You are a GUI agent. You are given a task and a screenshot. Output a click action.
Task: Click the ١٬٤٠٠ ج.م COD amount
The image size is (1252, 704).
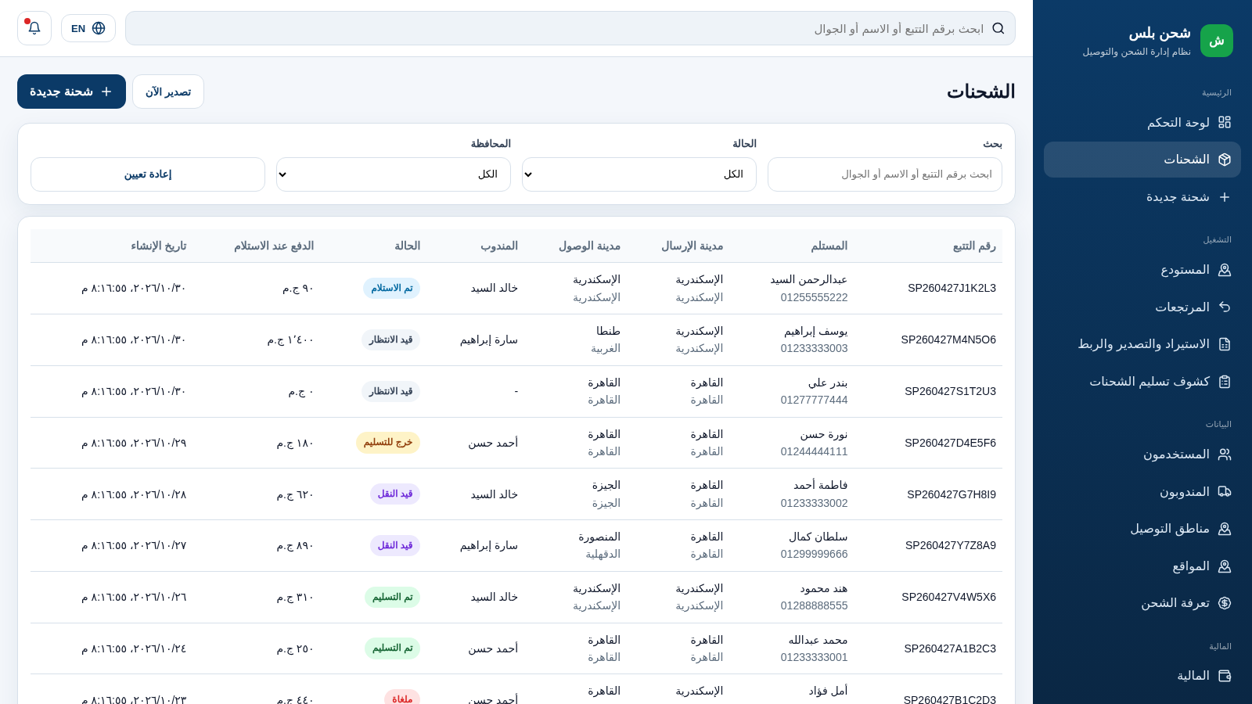tap(290, 339)
